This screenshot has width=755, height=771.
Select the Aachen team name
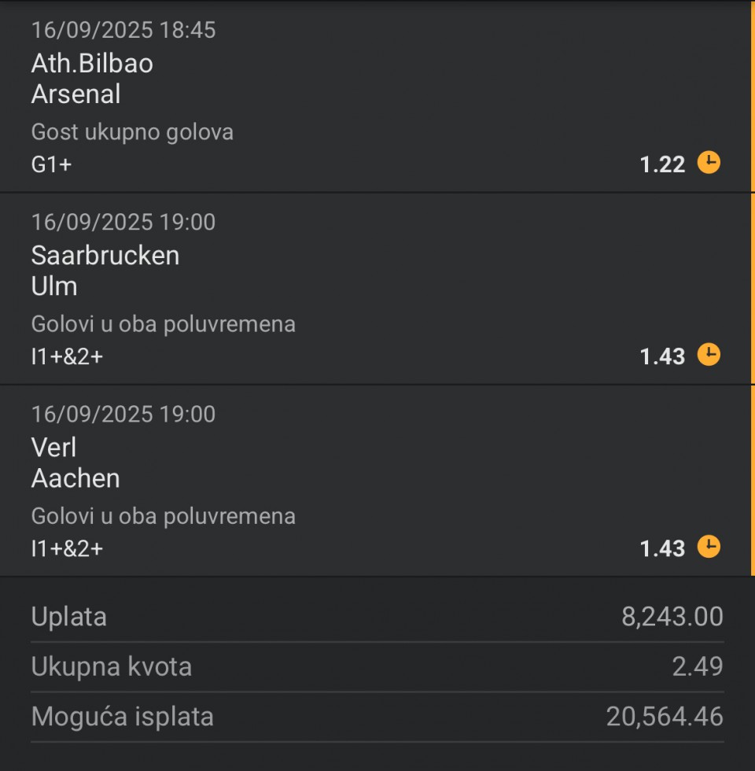75,478
